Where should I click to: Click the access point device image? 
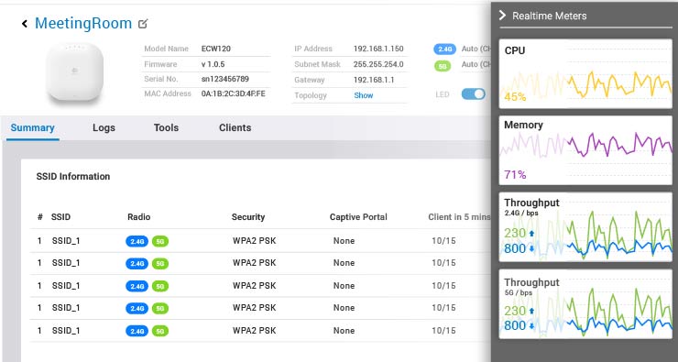pos(74,72)
